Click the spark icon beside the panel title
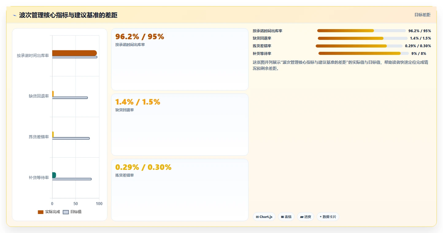 click(14, 15)
